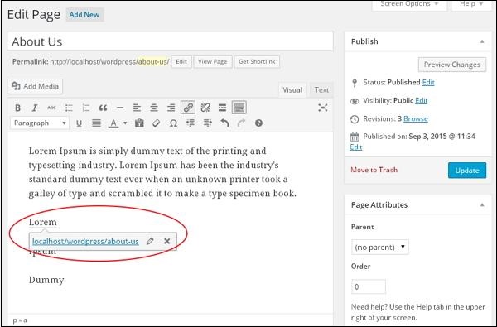Click the View Page button
Screen dimensions: 497x327
213,62
